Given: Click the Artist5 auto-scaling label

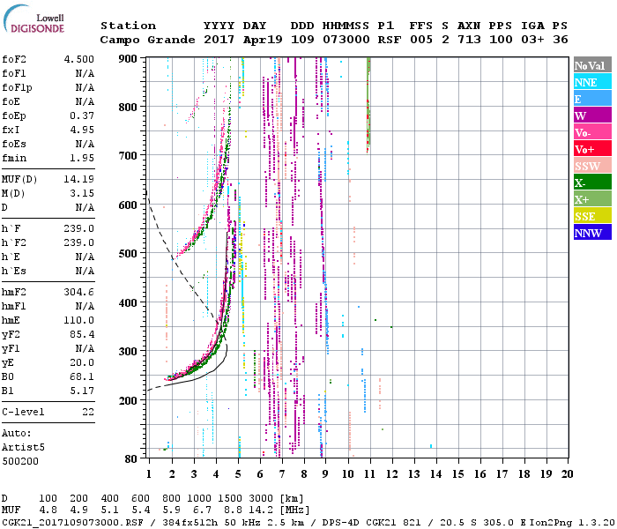Looking at the screenshot, I should tap(23, 448).
